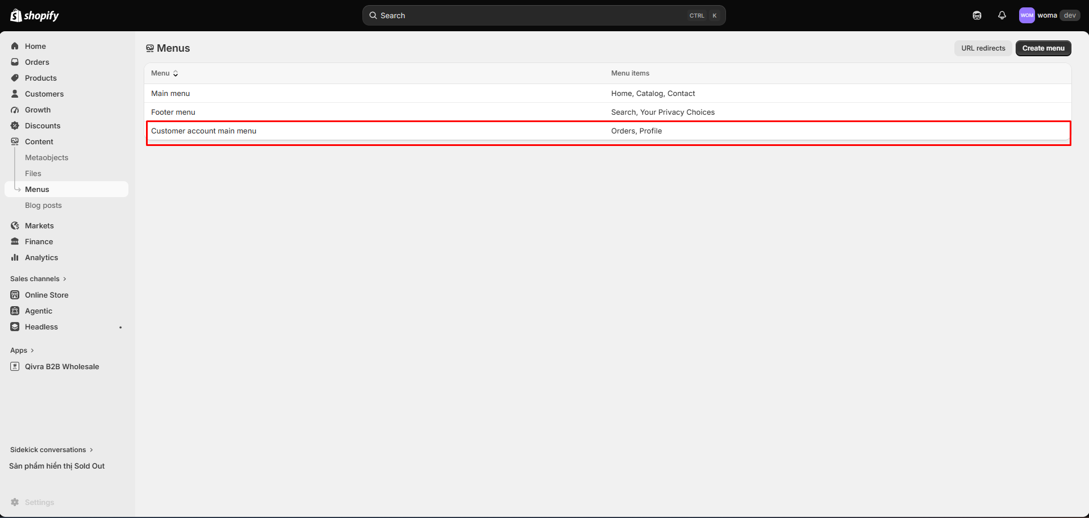Click the WOM store avatar
Image resolution: width=1089 pixels, height=518 pixels.
(1027, 15)
